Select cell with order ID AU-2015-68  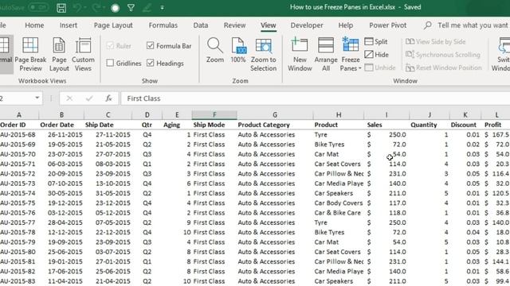click(19, 134)
